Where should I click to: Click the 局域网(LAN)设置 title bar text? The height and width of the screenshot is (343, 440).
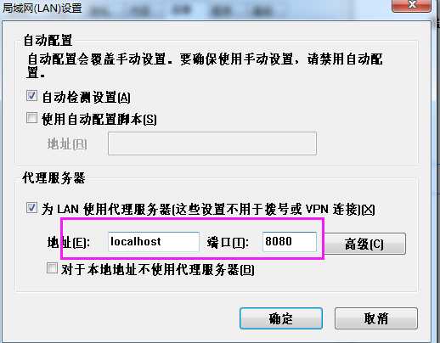coord(42,8)
